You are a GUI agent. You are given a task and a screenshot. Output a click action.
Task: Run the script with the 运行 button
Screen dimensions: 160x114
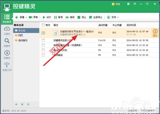pyautogui.click(x=47, y=17)
